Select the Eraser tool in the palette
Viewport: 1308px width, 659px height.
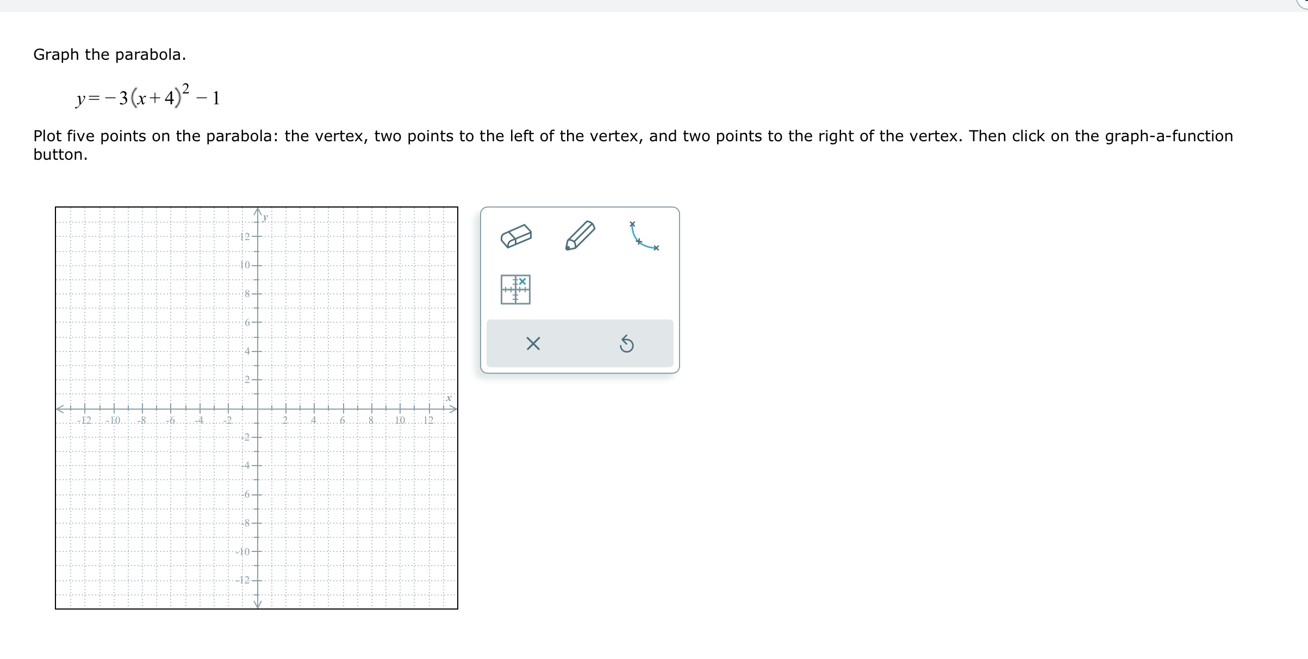click(x=516, y=236)
